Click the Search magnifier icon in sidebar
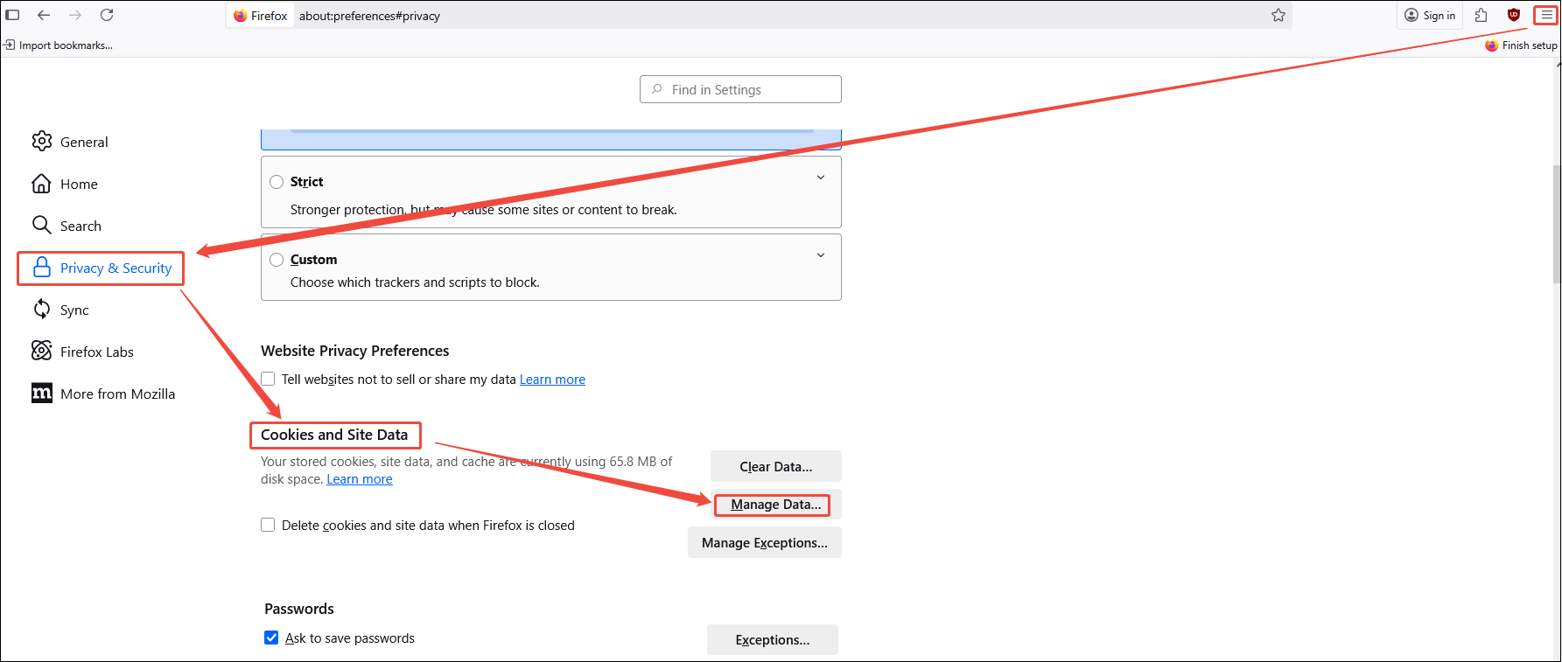Image resolution: width=1562 pixels, height=662 pixels. [x=41, y=225]
